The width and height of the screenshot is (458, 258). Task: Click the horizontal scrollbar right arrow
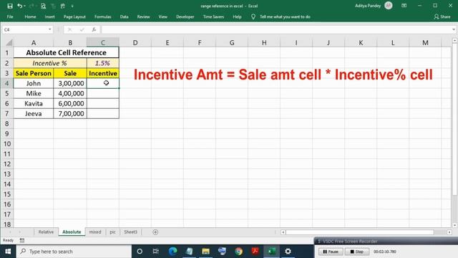[449, 232]
